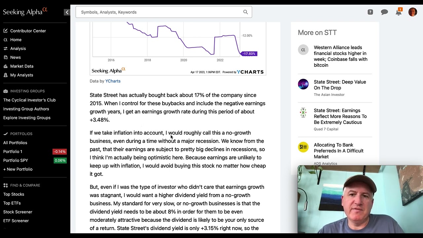Click the alpha avatar beside Western Alliance article

pyautogui.click(x=303, y=50)
